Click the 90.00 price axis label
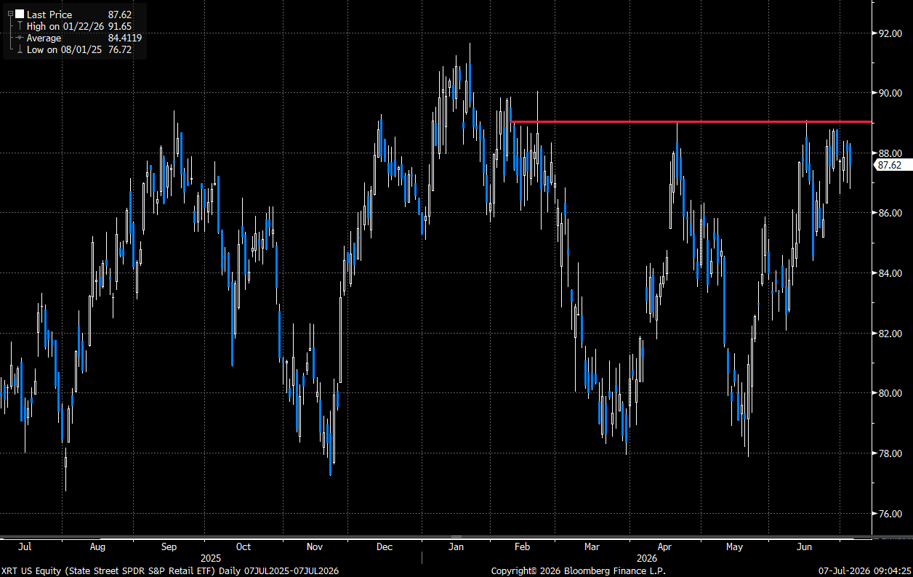913x577 pixels. point(890,93)
